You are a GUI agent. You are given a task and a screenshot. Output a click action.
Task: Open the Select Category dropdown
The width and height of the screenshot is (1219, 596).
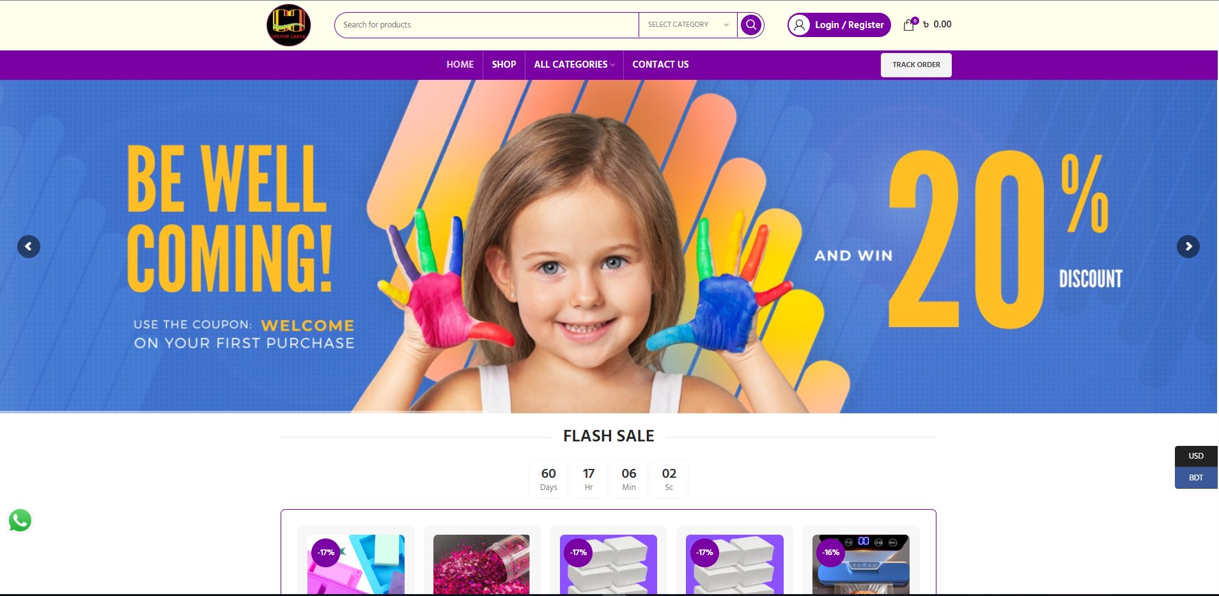pyautogui.click(x=688, y=25)
